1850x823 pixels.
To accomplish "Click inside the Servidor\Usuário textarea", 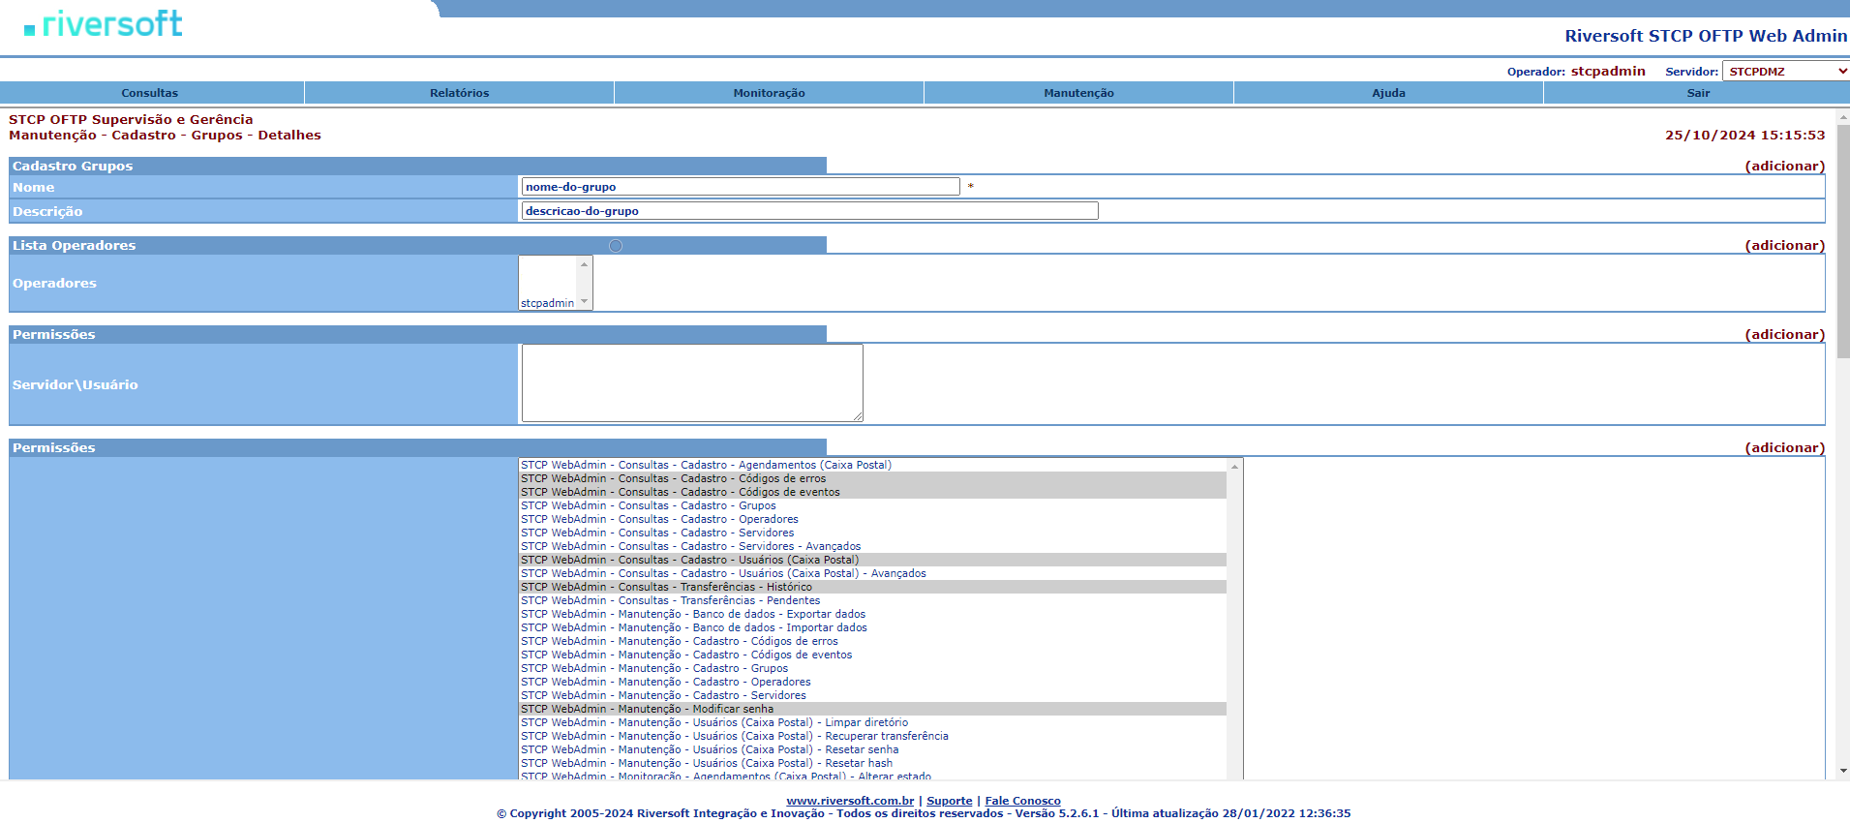I will coord(692,383).
